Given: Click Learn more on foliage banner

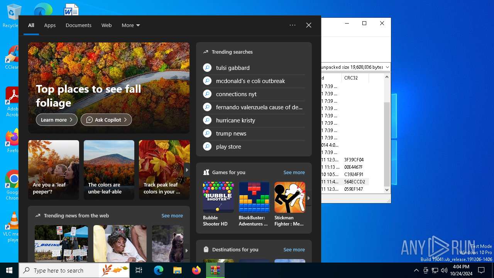Looking at the screenshot, I should coord(57,120).
